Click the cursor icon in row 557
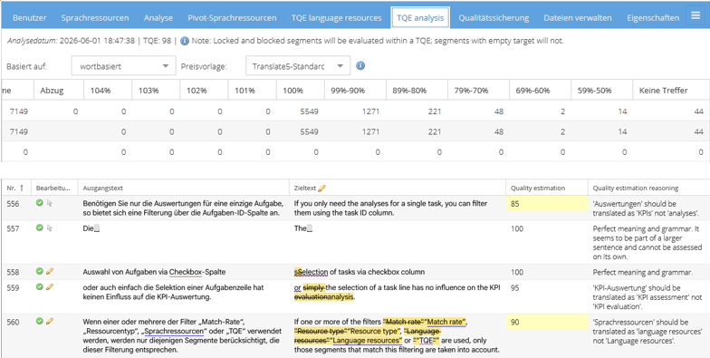 [50, 228]
